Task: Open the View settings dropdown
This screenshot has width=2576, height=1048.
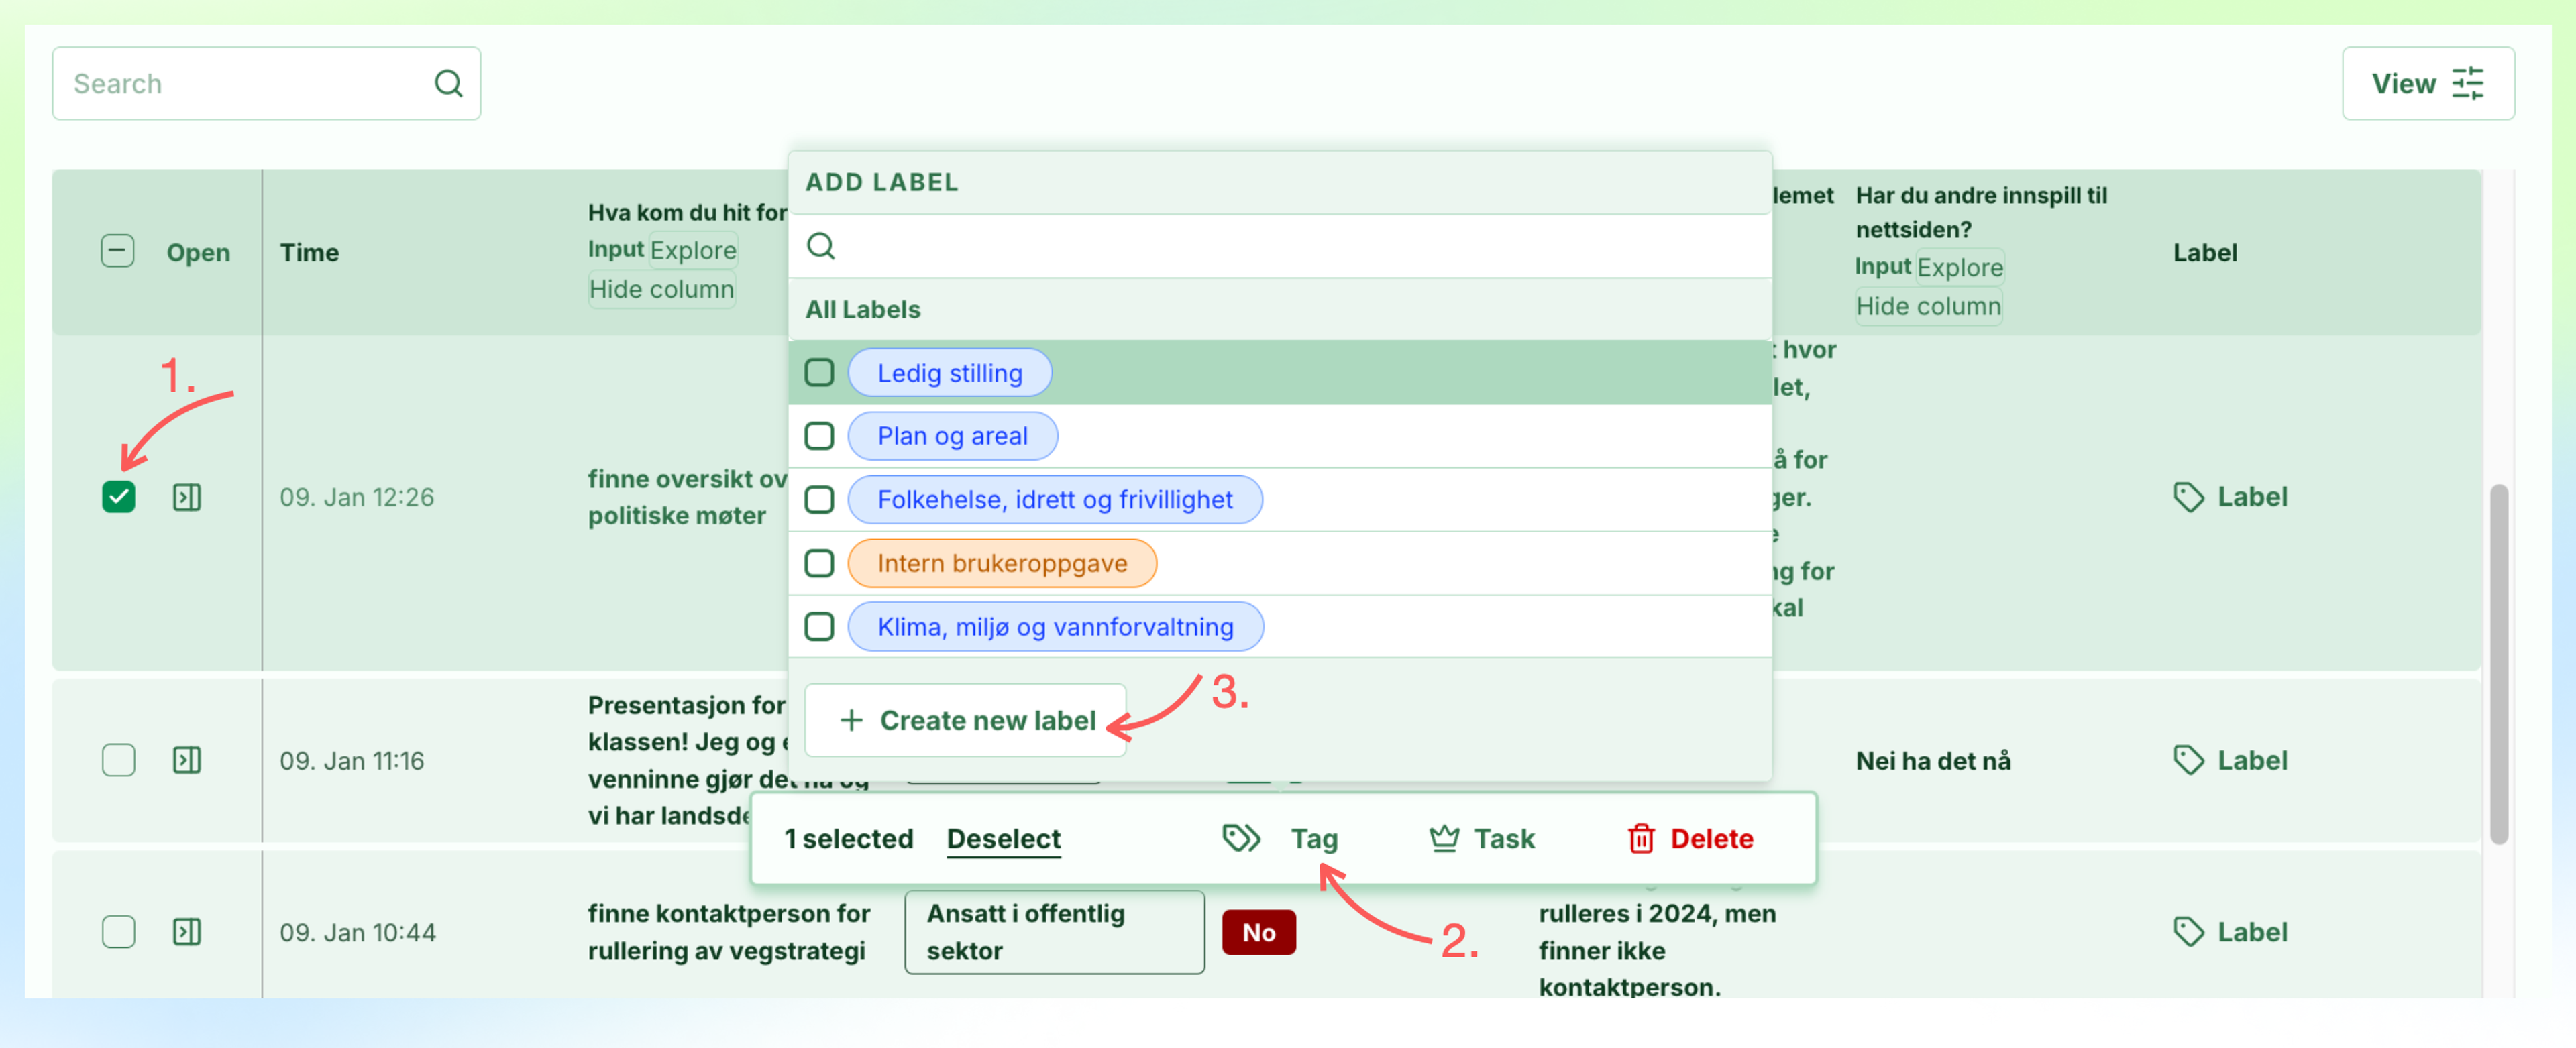Action: tap(2427, 83)
